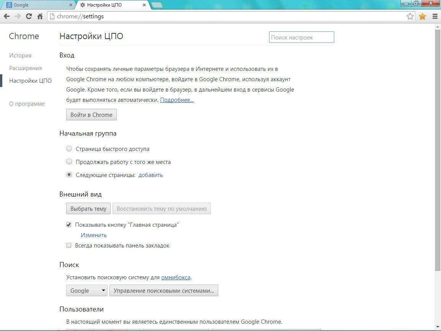Image resolution: width=441 pixels, height=331 pixels.
Task: Follow the Подробнее... link
Action: [x=177, y=100]
